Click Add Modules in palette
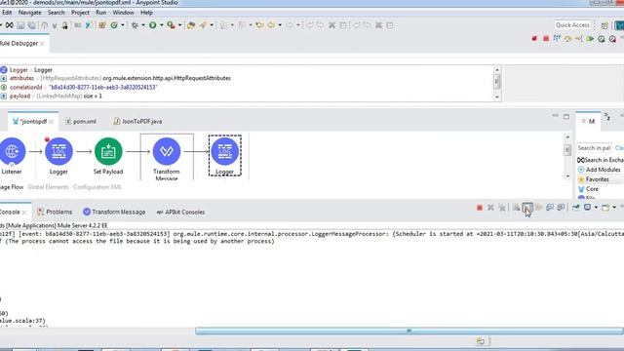624x351 pixels. 599,170
